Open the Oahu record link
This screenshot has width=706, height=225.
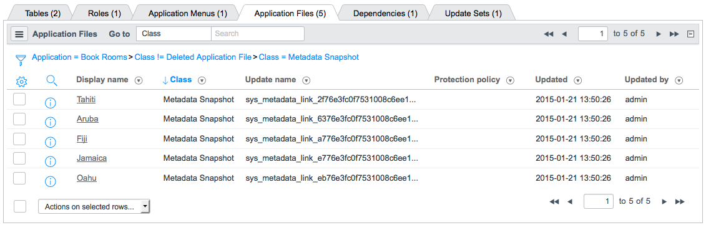coord(86,178)
